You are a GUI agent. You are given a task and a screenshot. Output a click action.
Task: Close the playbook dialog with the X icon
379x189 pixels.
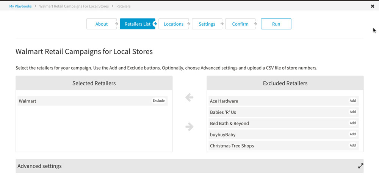373,6
